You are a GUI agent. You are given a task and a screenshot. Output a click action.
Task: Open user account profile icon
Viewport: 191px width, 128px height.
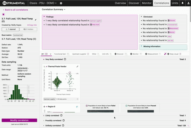tap(188, 3)
